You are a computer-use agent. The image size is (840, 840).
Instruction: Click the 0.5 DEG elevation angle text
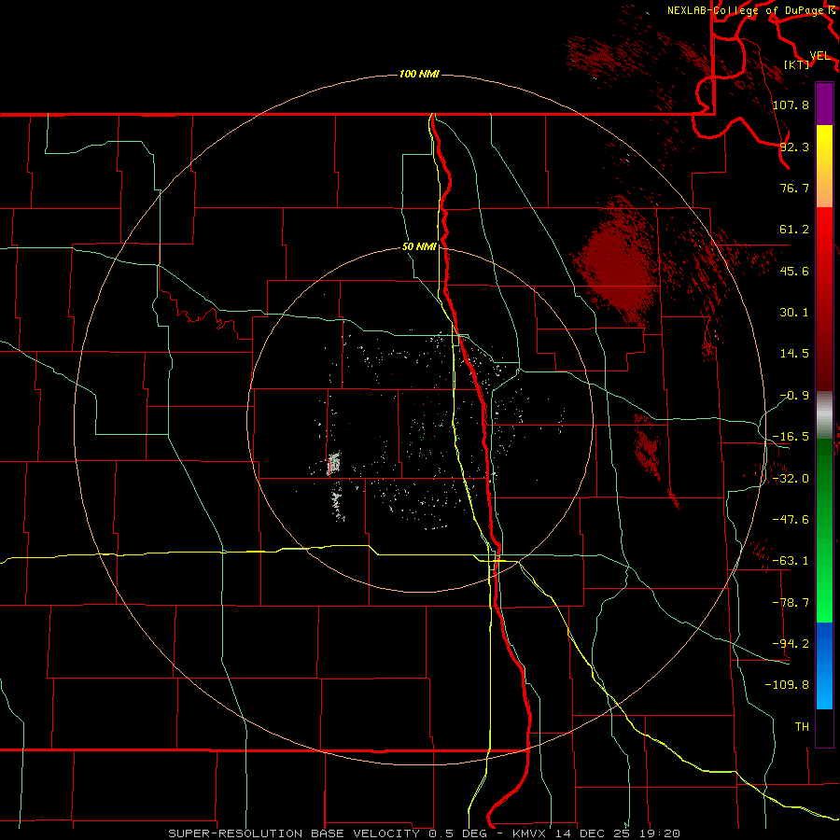pos(457,833)
